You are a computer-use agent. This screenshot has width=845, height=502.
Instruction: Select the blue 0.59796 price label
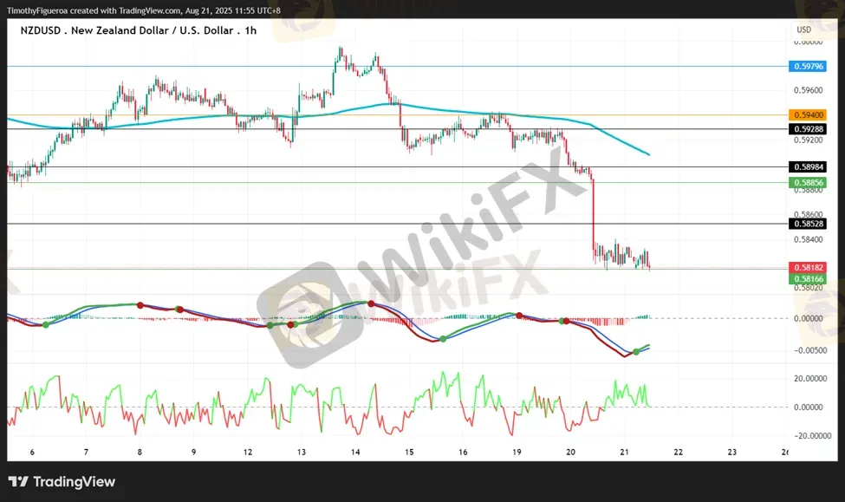point(808,66)
